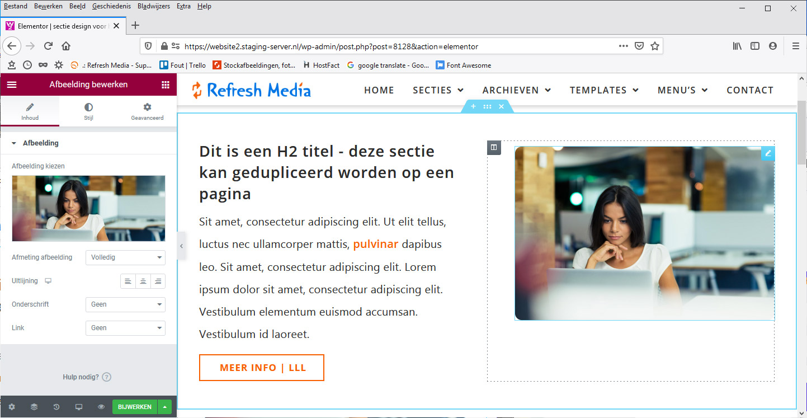
Task: Open the widgets grid panel
Action: pos(165,84)
